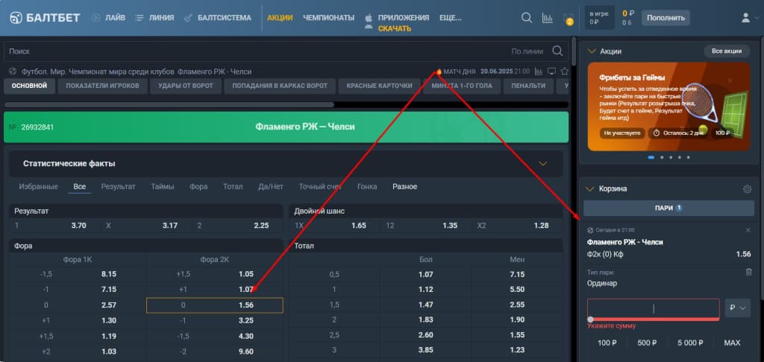This screenshot has width=764, height=362.
Task: Open Чемпионаты menu item
Action: pyautogui.click(x=328, y=18)
